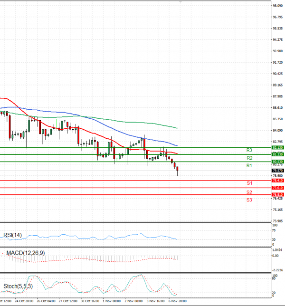Click the 90.425 price axis value
Viewport: 285px width, 306px height.
pos(277,74)
